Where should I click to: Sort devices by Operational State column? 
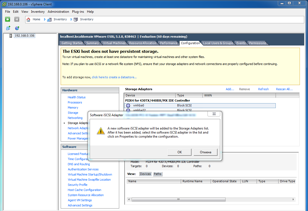[225, 181]
